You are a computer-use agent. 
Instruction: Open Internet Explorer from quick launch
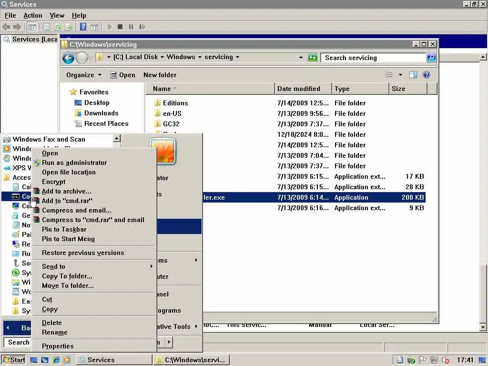(56, 360)
